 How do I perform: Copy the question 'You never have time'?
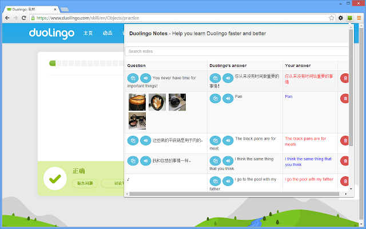[x=133, y=78]
